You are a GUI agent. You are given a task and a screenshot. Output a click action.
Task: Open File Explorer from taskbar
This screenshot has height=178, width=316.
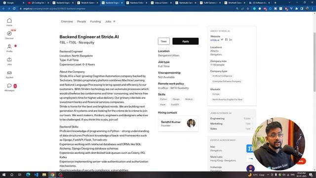pos(44,175)
